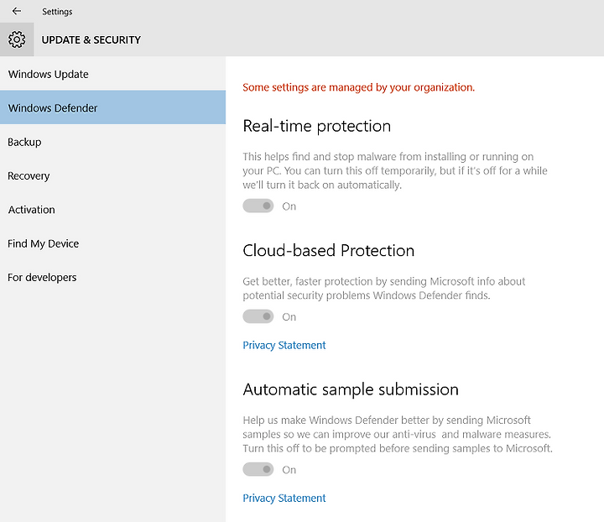Click the red managed by organization notice
Image resolution: width=604 pixels, height=522 pixels.
359,87
